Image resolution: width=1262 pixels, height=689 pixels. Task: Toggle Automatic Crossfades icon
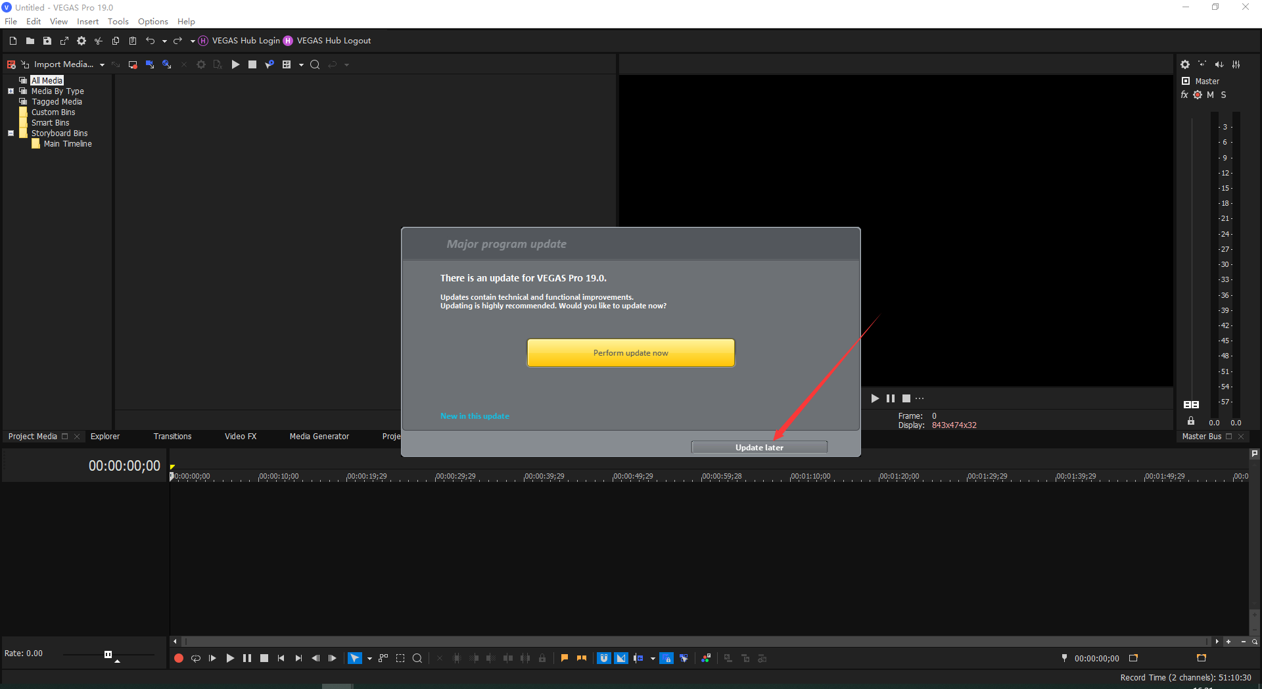[x=621, y=658]
